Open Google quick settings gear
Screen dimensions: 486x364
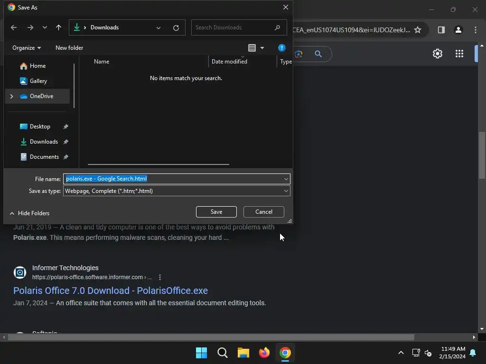point(437,54)
